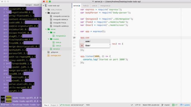Screen dimensions: 191x107
Task: Click the 1 update package notification
Action: [185, 105]
